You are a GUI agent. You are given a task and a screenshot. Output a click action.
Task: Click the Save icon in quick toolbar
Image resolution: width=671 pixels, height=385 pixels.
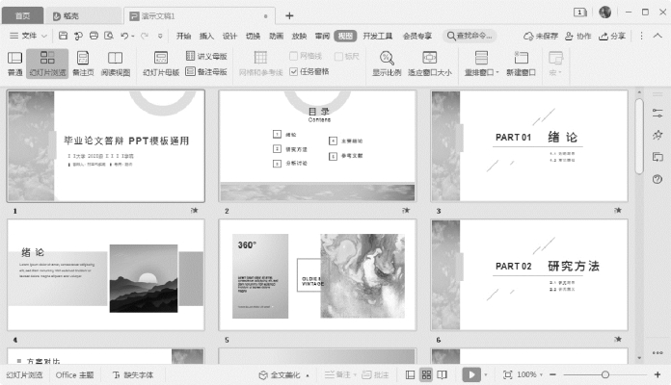(63, 36)
